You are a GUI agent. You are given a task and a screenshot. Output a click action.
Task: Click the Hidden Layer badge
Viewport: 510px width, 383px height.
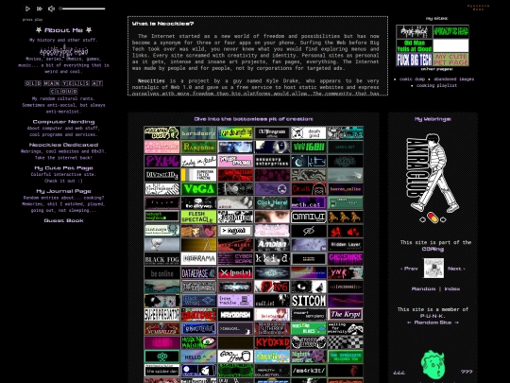346,245
